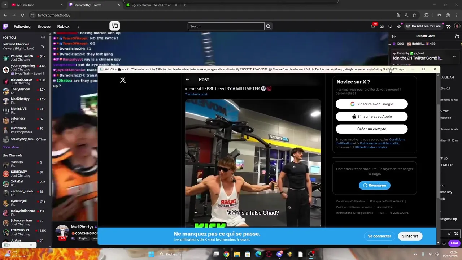
Task: Click the 7TV icon in the Twitch top bar
Action: point(449,26)
